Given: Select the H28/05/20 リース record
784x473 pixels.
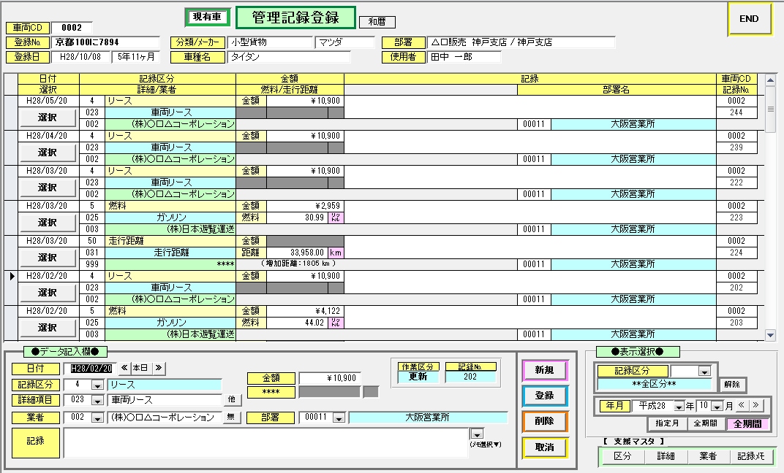Looking at the screenshot, I should point(48,118).
